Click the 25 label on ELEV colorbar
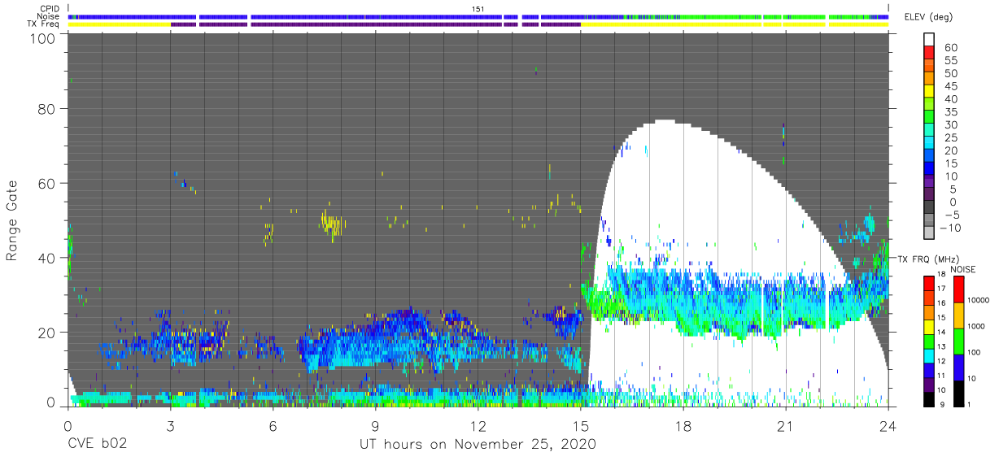 [x=951, y=137]
